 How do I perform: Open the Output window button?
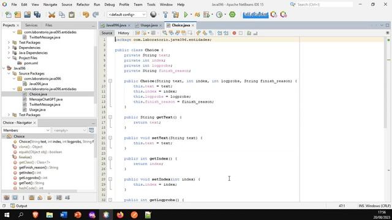point(19,206)
